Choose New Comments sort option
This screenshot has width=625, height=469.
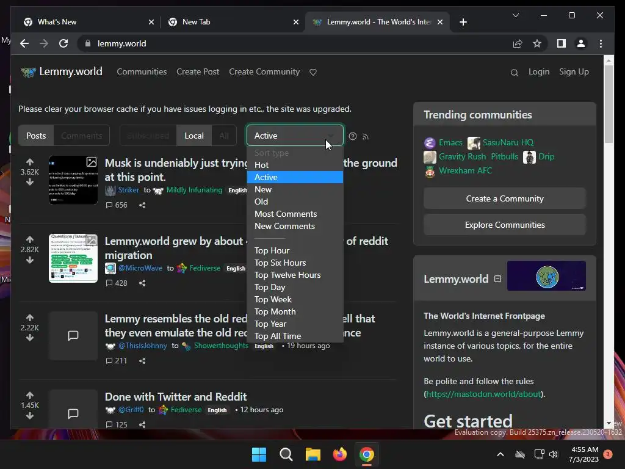click(x=295, y=226)
